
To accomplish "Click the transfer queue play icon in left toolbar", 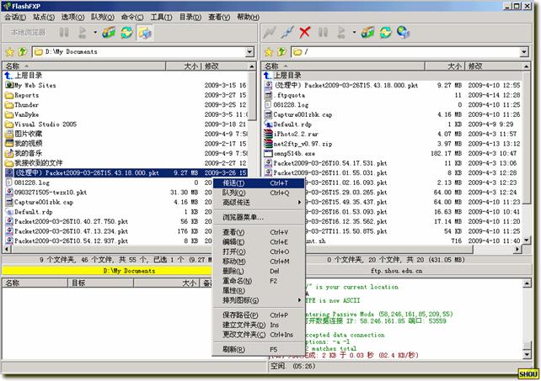I will click(x=82, y=33).
